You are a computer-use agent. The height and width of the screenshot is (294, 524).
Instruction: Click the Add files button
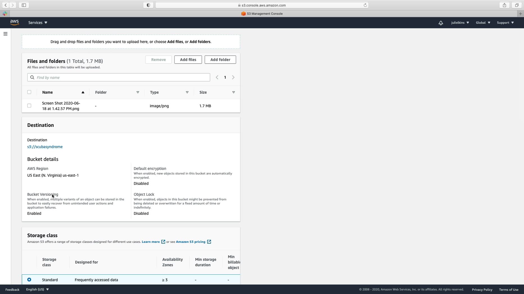(x=188, y=60)
